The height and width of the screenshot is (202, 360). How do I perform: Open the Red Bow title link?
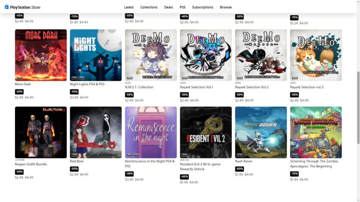[x=77, y=161]
